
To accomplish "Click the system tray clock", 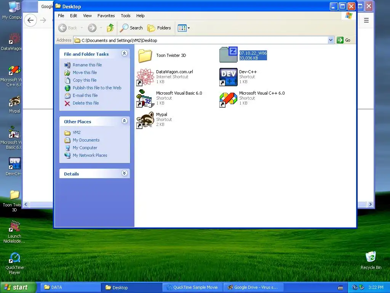I will click(x=376, y=287).
